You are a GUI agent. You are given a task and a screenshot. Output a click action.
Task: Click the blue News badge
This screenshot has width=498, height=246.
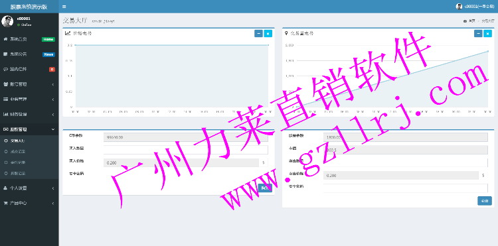tap(48, 54)
